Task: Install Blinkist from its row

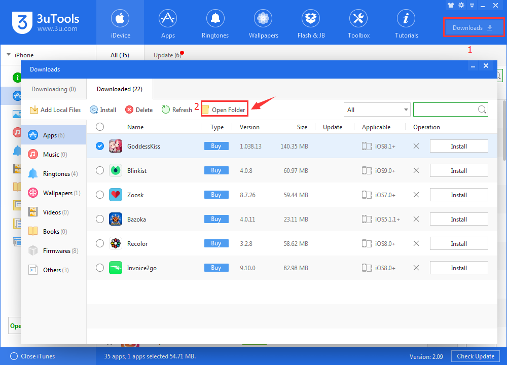Action: pyautogui.click(x=459, y=170)
